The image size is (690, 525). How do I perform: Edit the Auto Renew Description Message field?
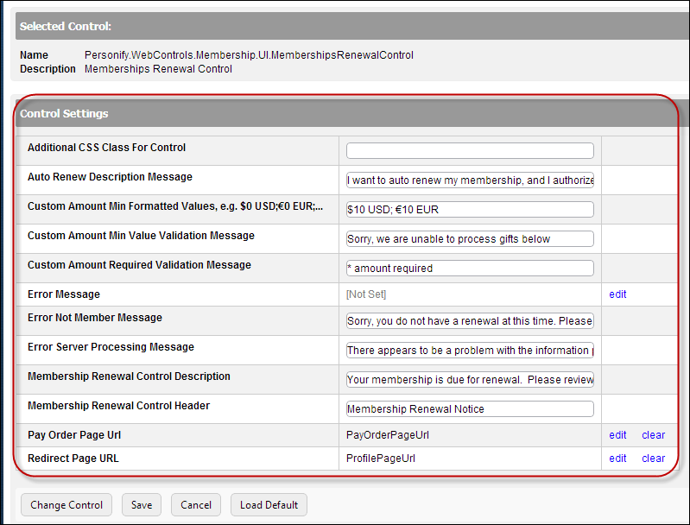[470, 180]
